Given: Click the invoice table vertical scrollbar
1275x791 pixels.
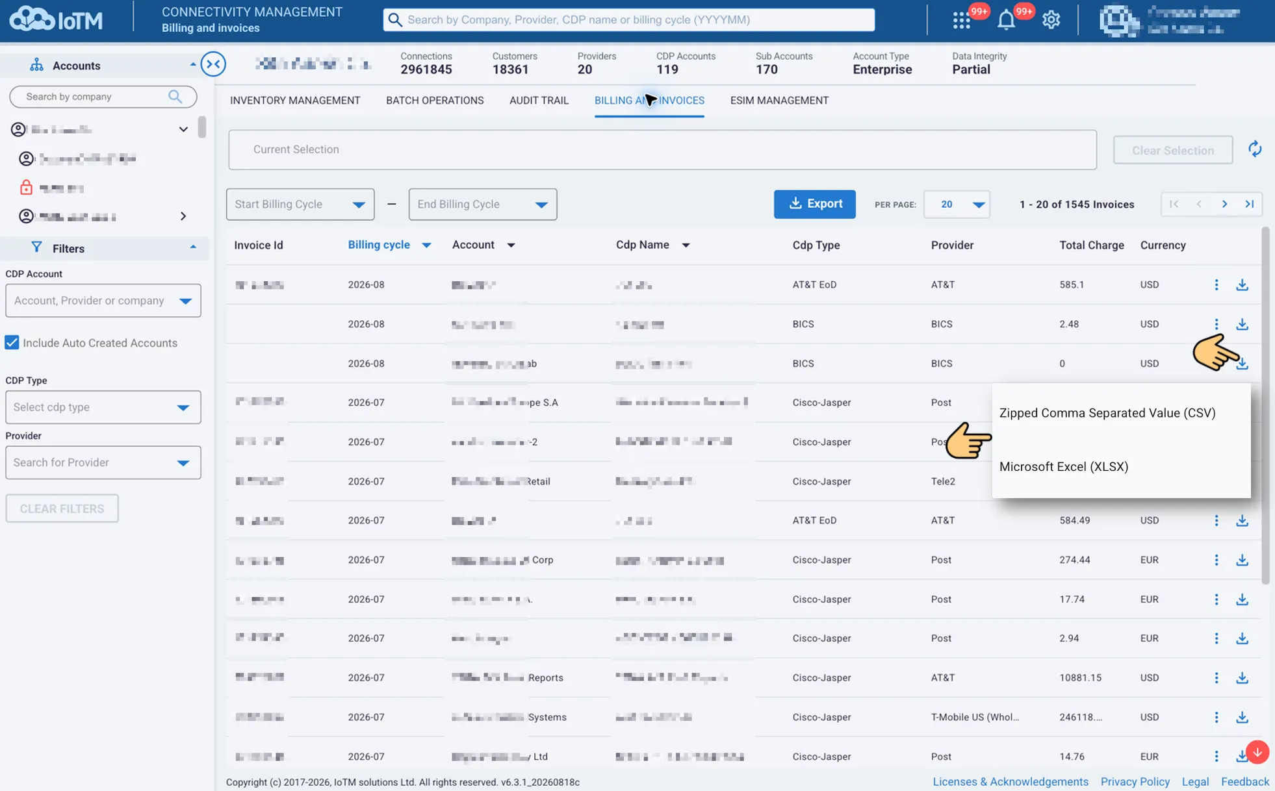Looking at the screenshot, I should coord(1265,406).
